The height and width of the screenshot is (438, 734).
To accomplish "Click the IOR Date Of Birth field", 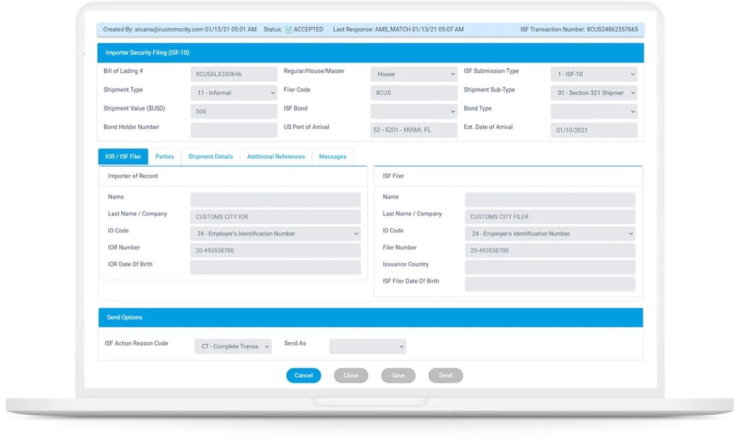I will coord(275,267).
